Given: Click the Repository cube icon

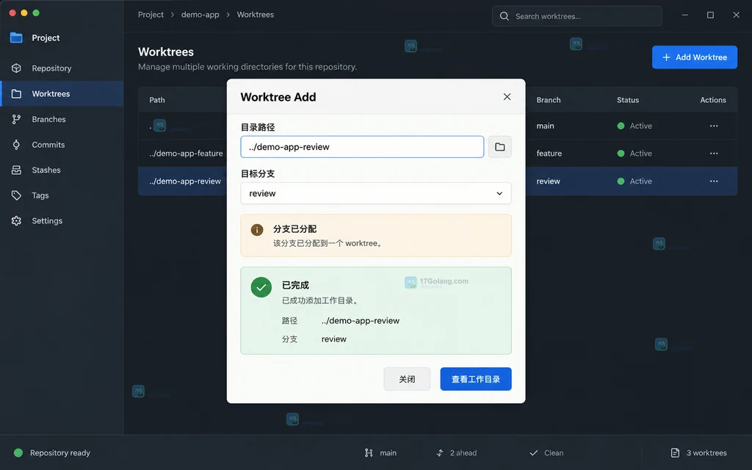Looking at the screenshot, I should (x=16, y=68).
